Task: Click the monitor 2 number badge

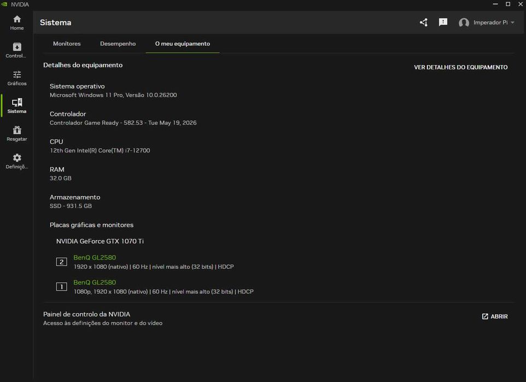Action: tap(61, 262)
